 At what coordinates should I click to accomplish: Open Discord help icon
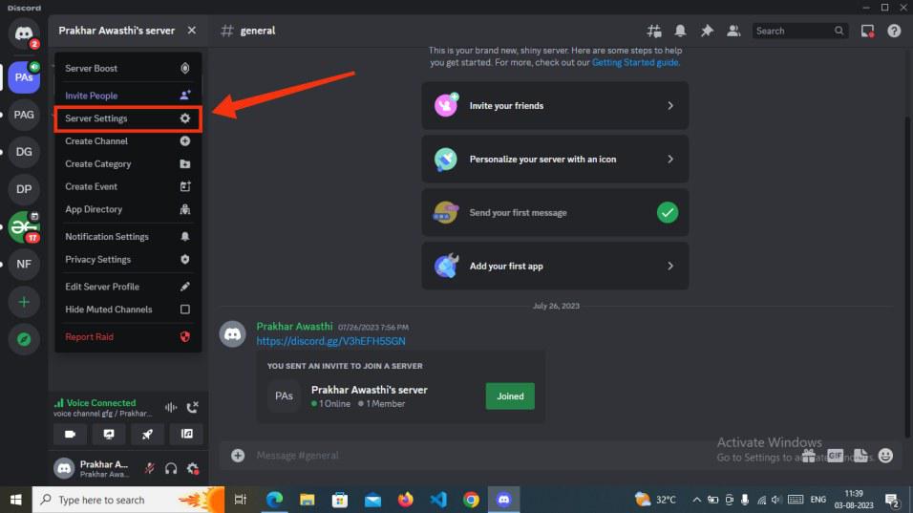[894, 31]
